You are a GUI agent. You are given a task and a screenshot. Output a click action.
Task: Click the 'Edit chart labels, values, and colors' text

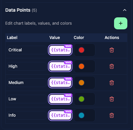(39, 23)
